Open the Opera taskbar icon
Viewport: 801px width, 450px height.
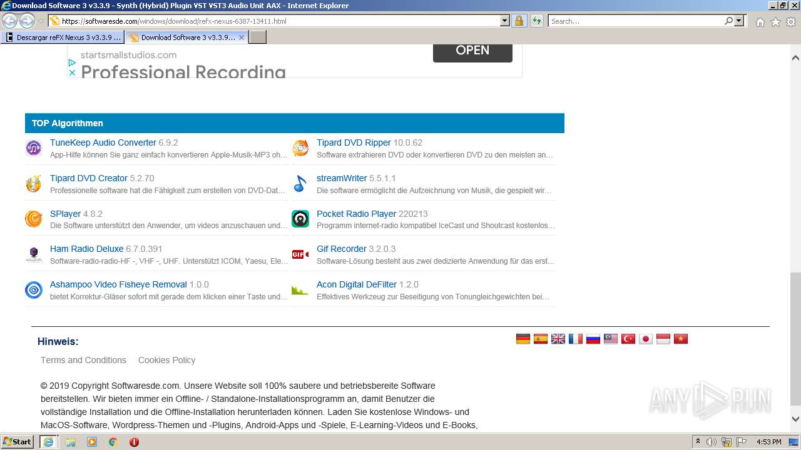(x=134, y=442)
